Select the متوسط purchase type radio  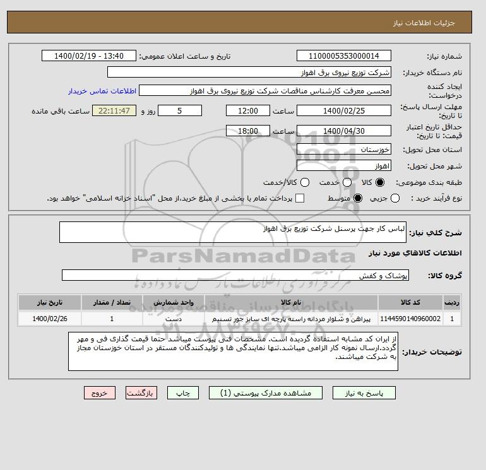tap(358, 198)
